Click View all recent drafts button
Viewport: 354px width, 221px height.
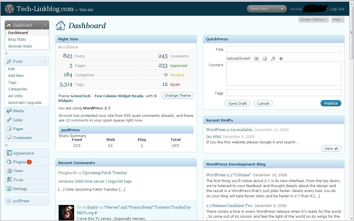(331, 148)
